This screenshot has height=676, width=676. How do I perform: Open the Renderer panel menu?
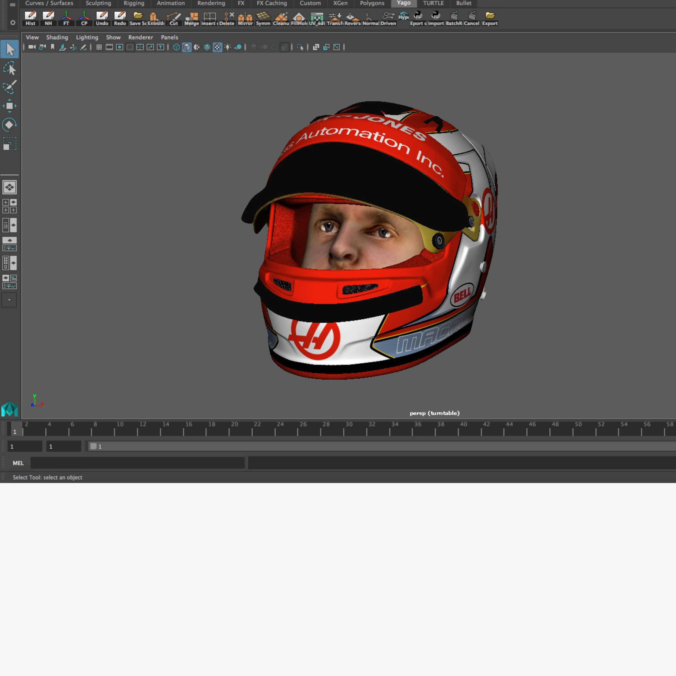tap(141, 37)
